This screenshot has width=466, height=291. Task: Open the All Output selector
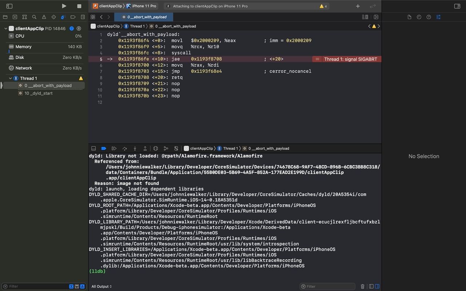point(102,286)
